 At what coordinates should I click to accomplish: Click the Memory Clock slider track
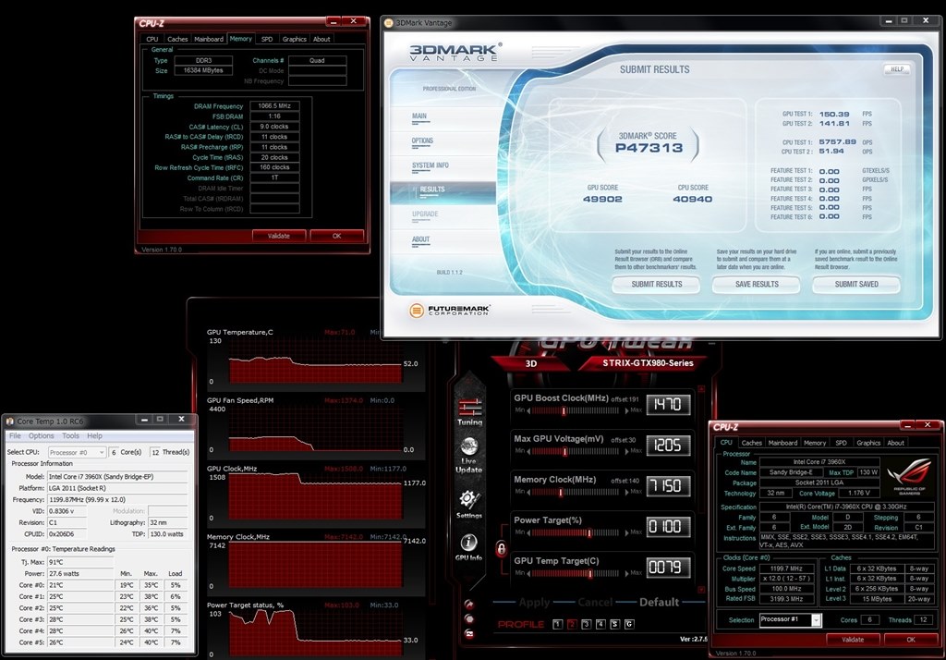tap(576, 492)
